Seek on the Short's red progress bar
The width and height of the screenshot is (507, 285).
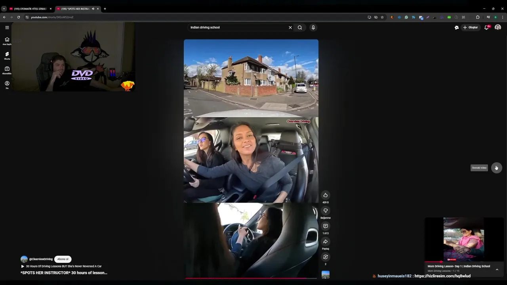click(251, 278)
